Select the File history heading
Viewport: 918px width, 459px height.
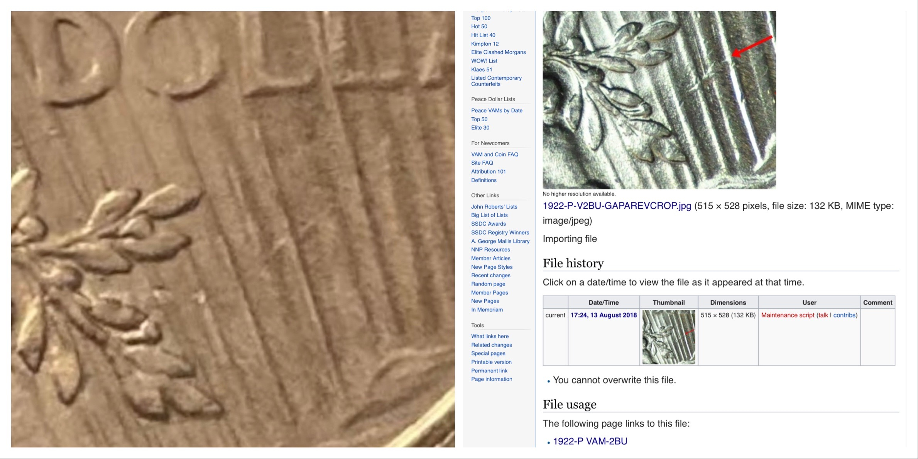point(573,263)
